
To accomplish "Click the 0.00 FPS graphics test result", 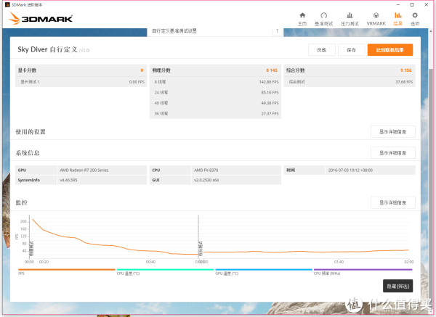I will tap(137, 82).
